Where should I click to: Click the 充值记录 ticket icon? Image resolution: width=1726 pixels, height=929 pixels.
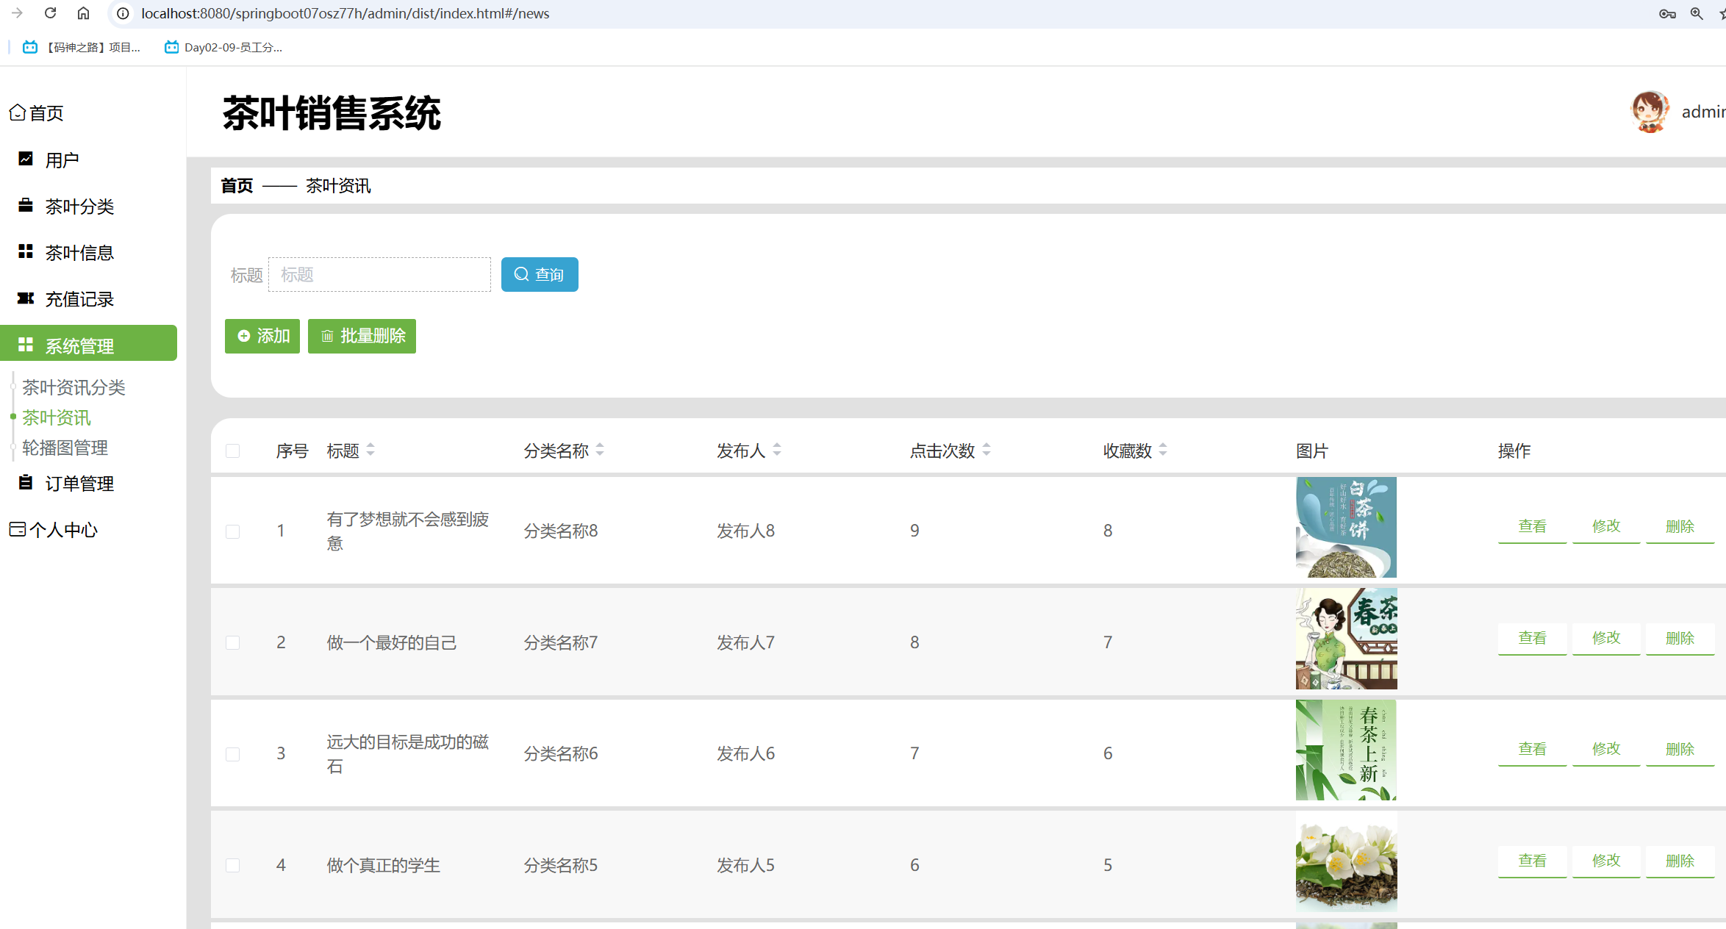click(26, 298)
